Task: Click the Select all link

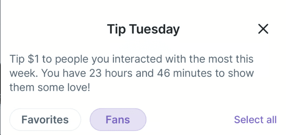Action: click(x=255, y=120)
